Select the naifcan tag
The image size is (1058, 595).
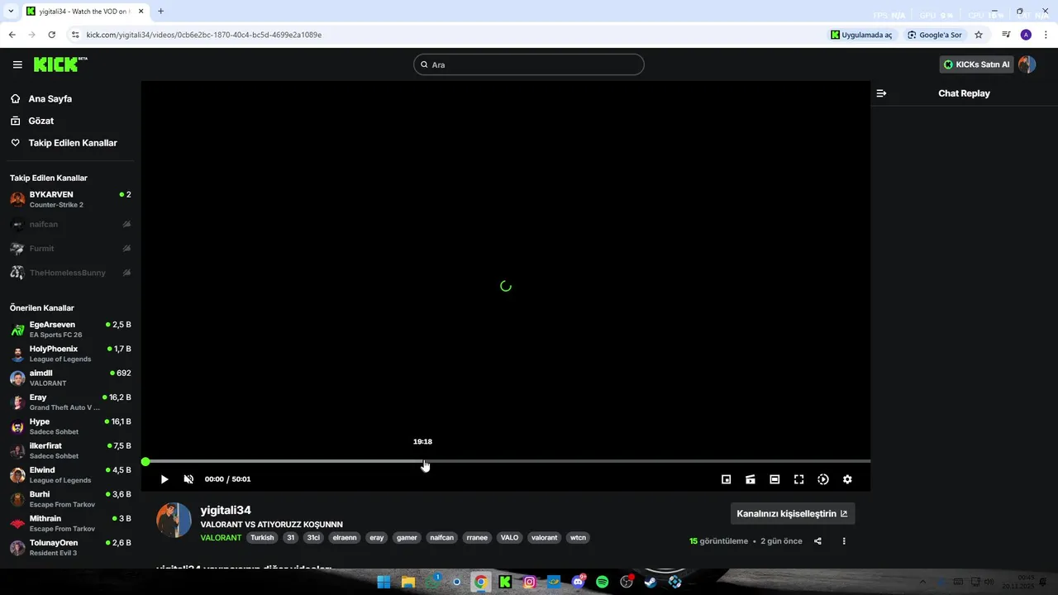[442, 537]
